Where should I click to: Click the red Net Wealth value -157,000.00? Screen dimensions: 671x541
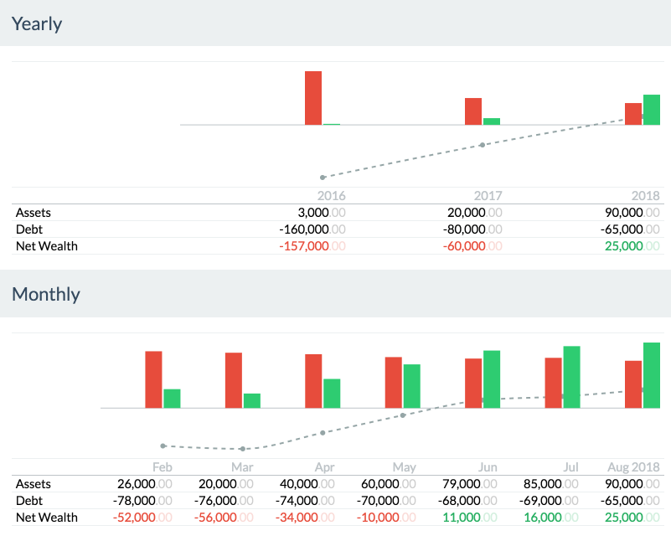[310, 246]
